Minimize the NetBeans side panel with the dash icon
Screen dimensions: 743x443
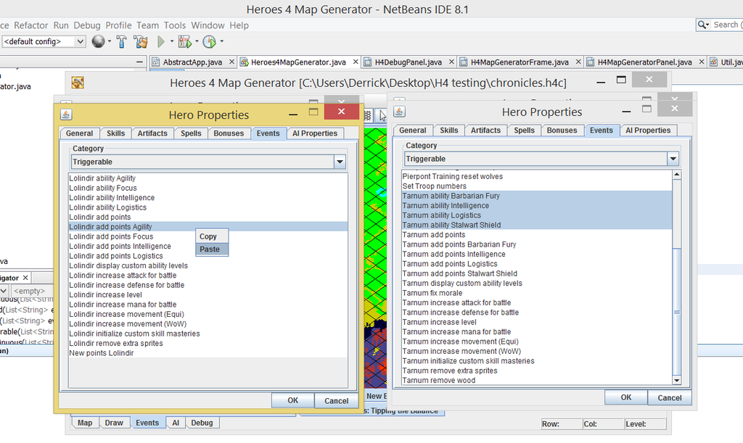pyautogui.click(x=139, y=62)
